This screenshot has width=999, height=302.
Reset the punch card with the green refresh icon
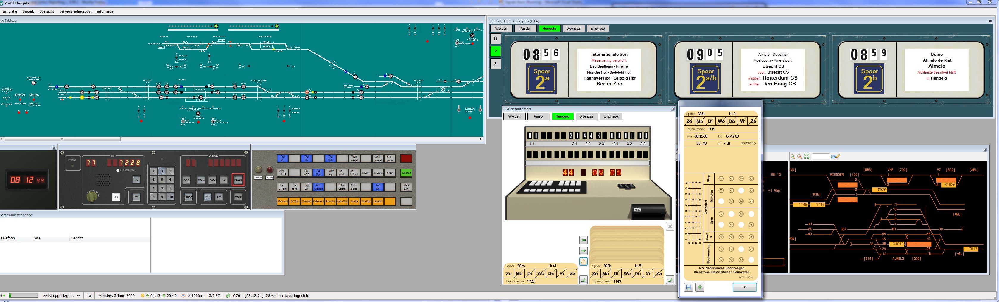point(700,287)
